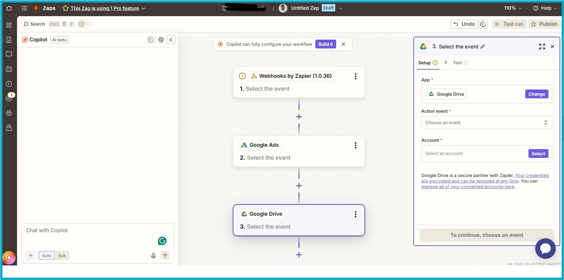The width and height of the screenshot is (564, 280).
Task: Open the chat feedback icon in sidebar
Action: [9, 55]
